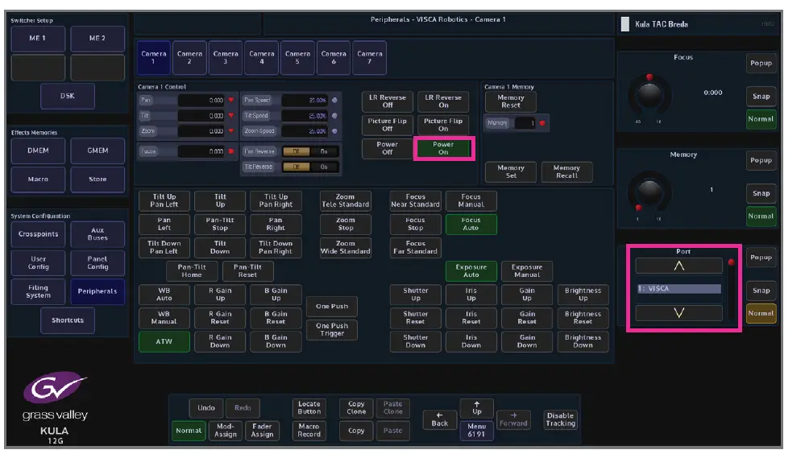This screenshot has width=805, height=458.
Task: Turn LR Reverse On
Action: [443, 101]
